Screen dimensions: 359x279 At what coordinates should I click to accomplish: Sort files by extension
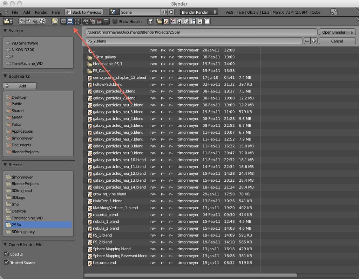coord(92,21)
